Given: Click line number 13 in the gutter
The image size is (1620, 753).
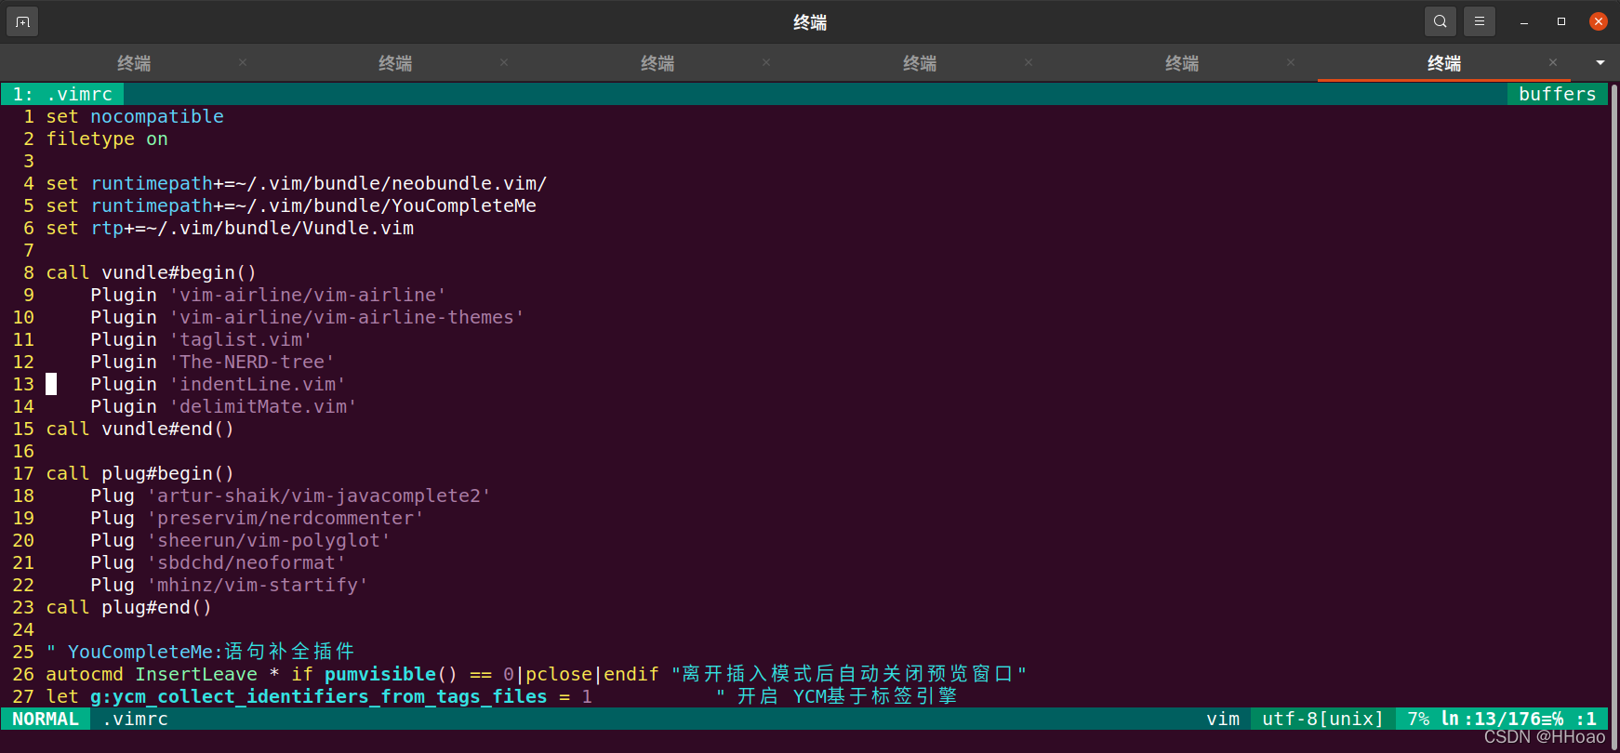Looking at the screenshot, I should pyautogui.click(x=23, y=384).
